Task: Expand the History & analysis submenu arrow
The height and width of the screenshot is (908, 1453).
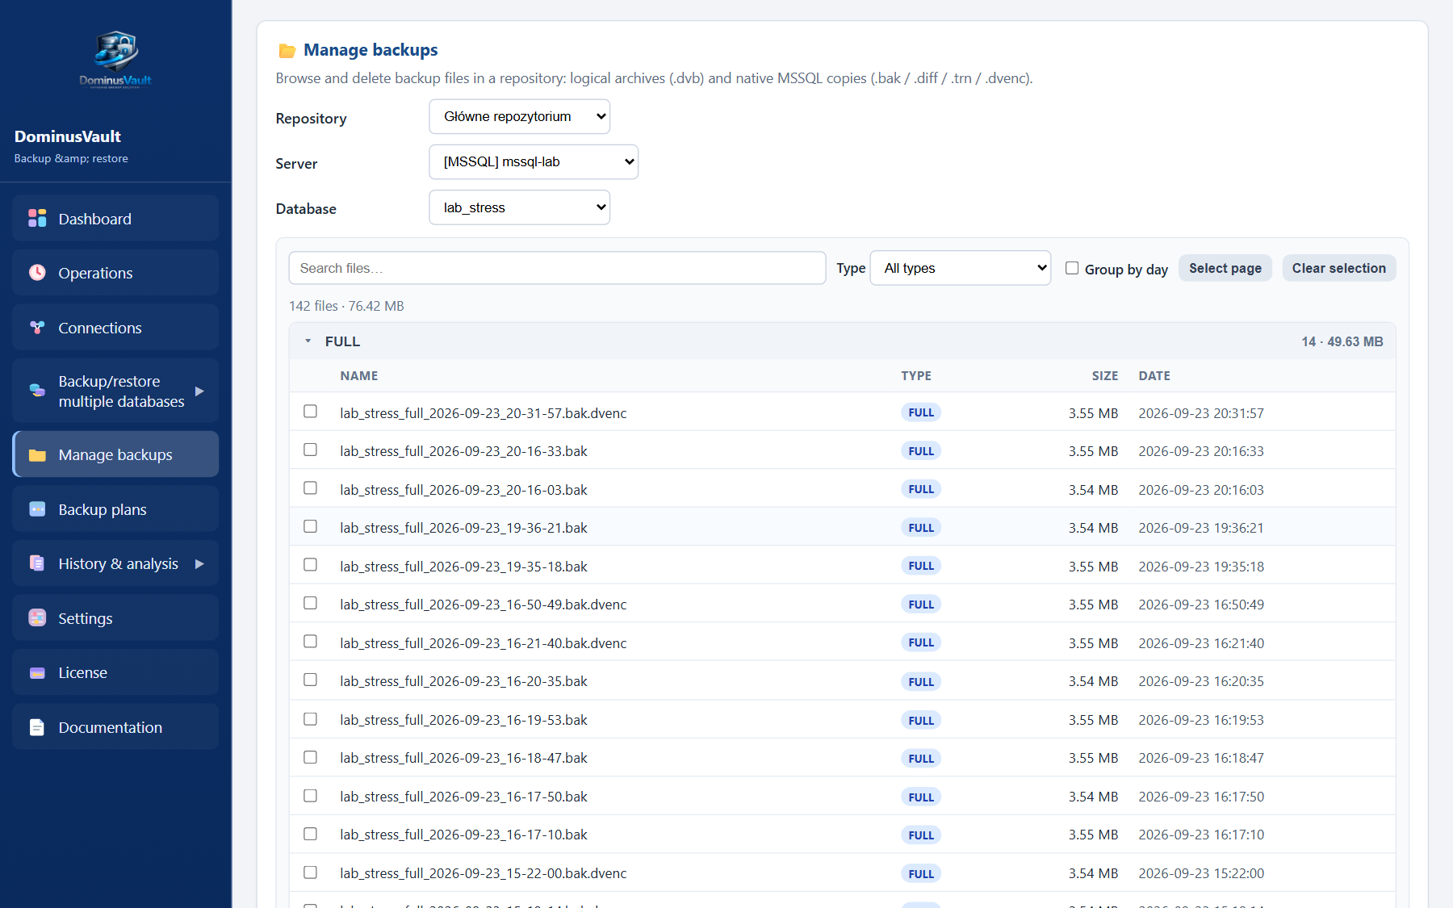Action: coord(199,563)
